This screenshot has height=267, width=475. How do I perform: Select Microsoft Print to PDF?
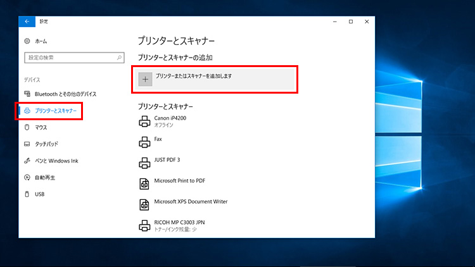click(179, 182)
